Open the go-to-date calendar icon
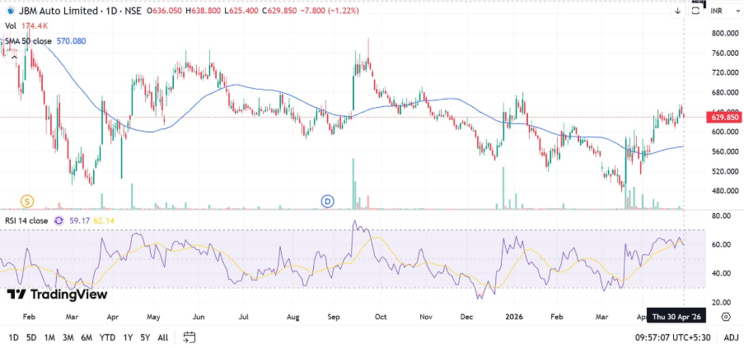This screenshot has height=348, width=744. point(190,337)
